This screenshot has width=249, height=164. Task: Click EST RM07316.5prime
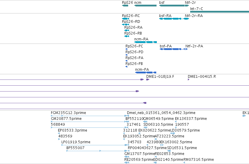pos(199,160)
